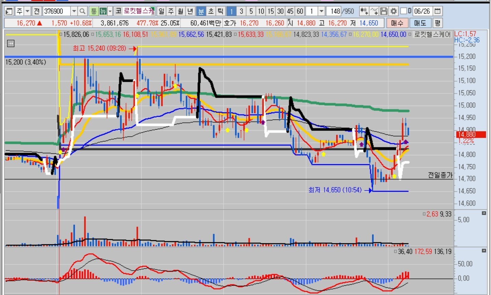Open the calendar date picker icon
Image resolution: width=491 pixels, height=295 pixels.
point(437,11)
